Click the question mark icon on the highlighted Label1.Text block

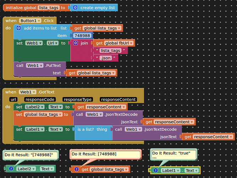click(x=156, y=171)
